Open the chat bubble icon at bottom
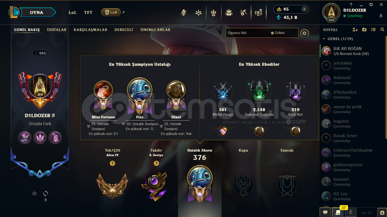This screenshot has width=387, height=217. [x=325, y=212]
